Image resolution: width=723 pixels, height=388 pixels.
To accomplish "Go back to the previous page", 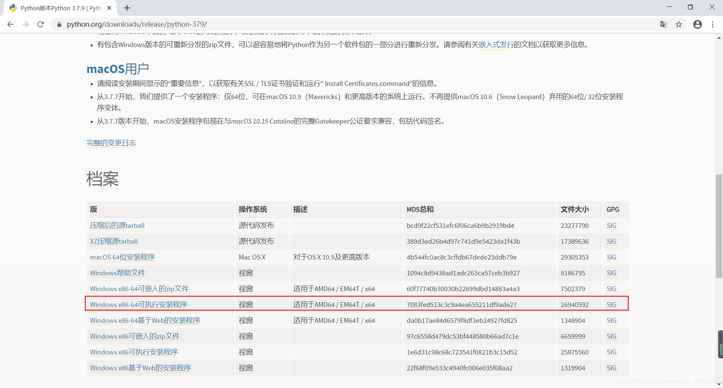I will pos(10,24).
